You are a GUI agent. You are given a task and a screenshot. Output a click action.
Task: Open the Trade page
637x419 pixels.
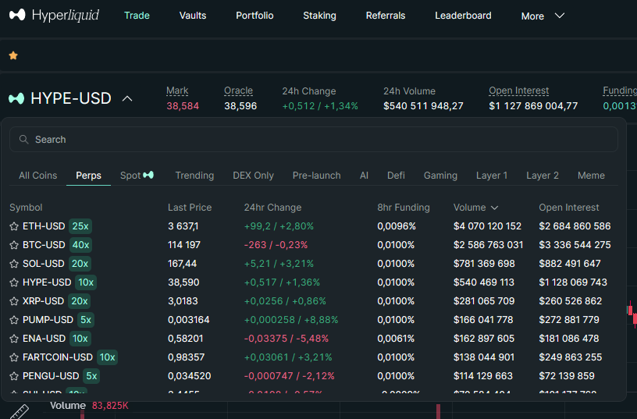click(x=137, y=16)
